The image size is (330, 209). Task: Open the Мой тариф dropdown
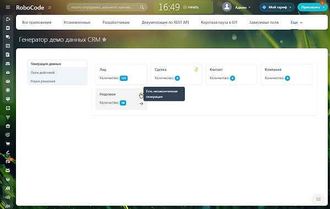coord(277,7)
